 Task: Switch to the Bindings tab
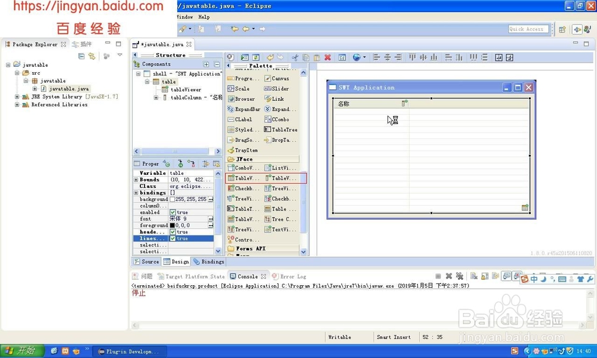(208, 262)
